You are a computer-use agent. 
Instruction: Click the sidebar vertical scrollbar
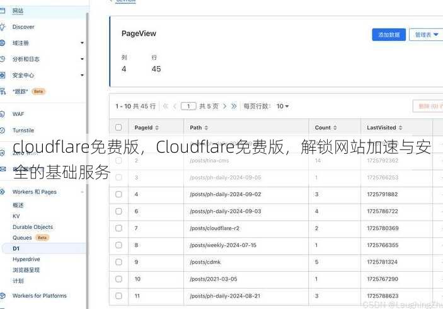point(88,161)
